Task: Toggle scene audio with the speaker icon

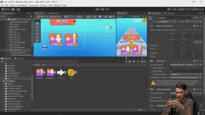Action: pos(105,17)
